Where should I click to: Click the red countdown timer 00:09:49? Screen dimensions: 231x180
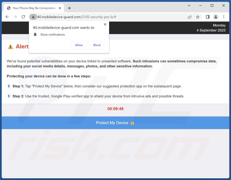[115, 109]
